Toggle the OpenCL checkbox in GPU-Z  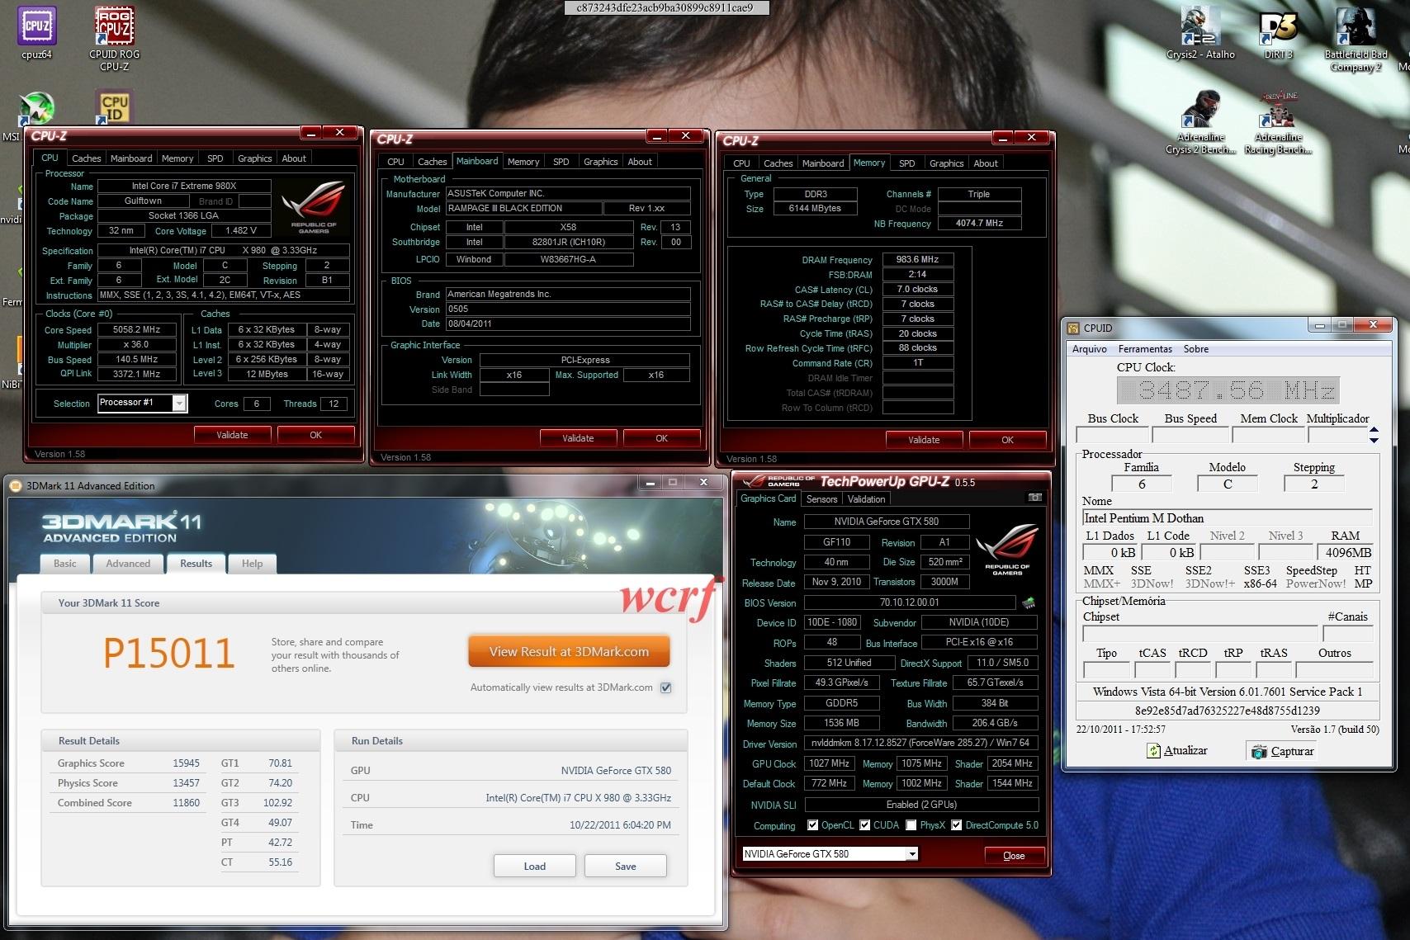pyautogui.click(x=812, y=825)
